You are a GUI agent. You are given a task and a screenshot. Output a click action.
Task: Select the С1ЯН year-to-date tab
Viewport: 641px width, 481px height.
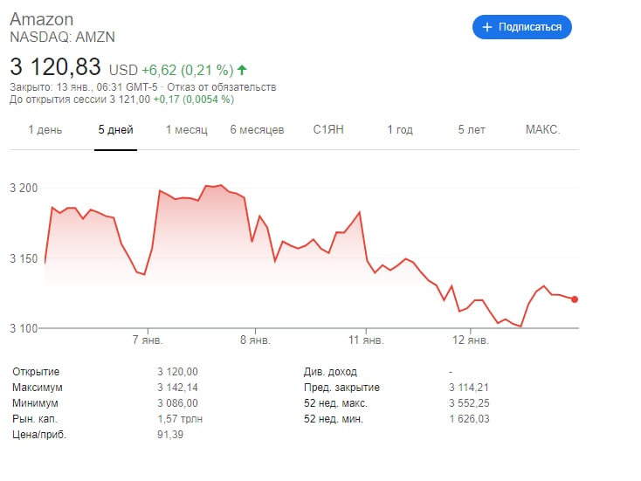click(x=329, y=130)
